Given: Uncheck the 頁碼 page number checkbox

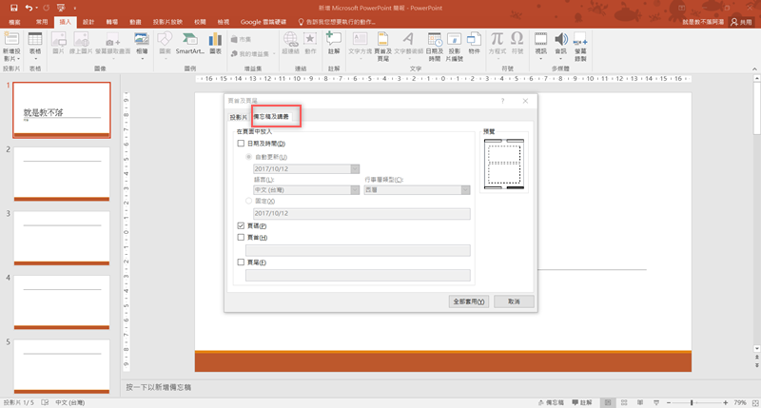Looking at the screenshot, I should tap(242, 226).
